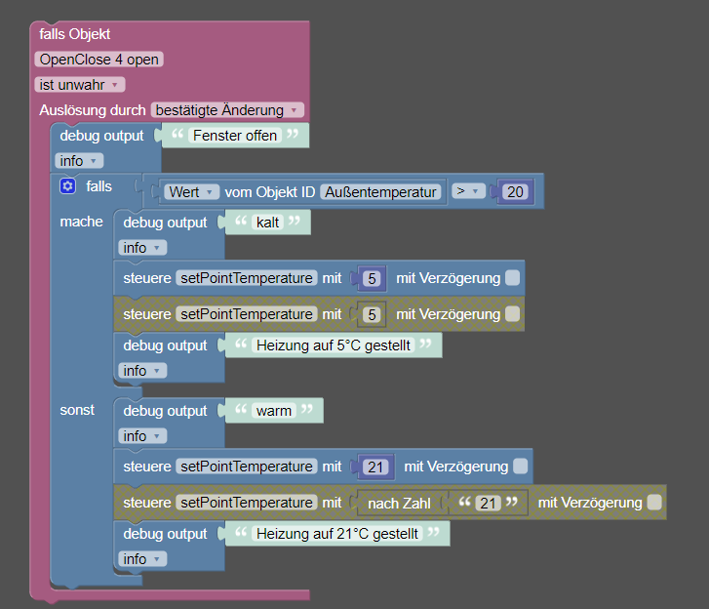
Task: Open the 'Wert' attribute dropdown
Action: point(191,192)
